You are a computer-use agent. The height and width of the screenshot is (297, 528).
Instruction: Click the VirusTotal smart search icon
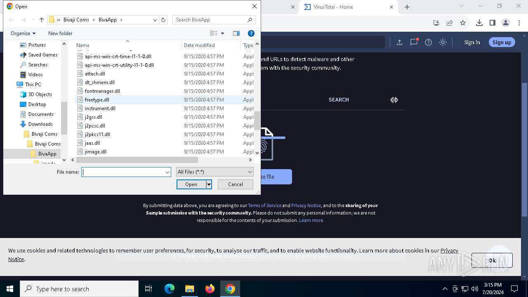point(394,100)
